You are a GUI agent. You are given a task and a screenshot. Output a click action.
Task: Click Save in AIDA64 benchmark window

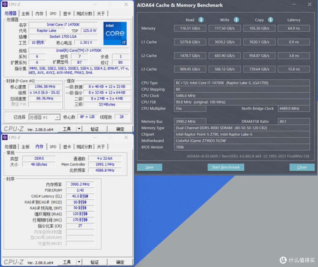[x=150, y=167]
